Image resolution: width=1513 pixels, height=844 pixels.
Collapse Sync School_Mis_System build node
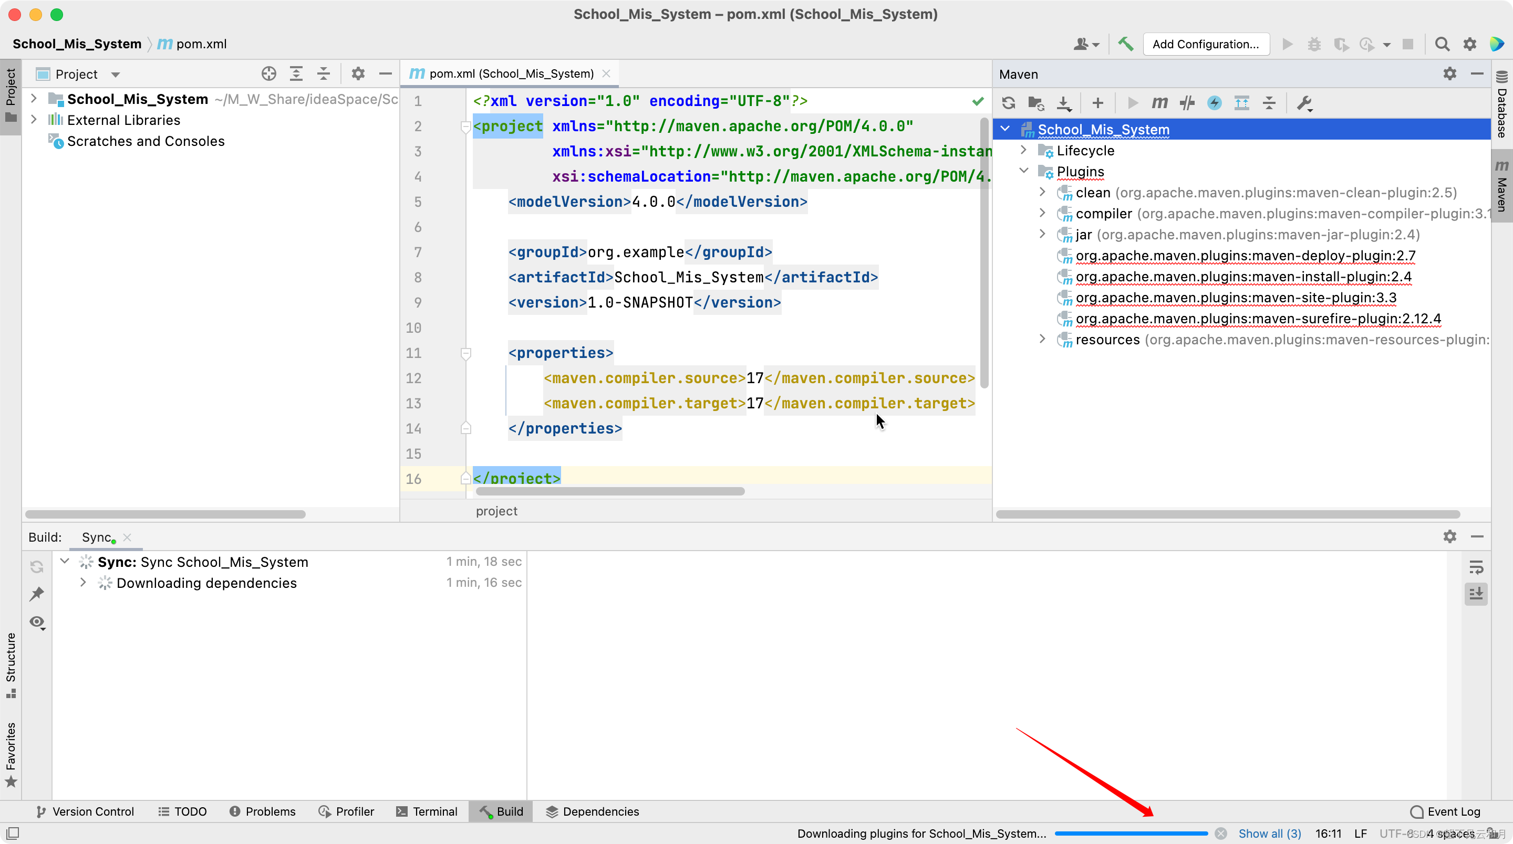[x=65, y=561]
